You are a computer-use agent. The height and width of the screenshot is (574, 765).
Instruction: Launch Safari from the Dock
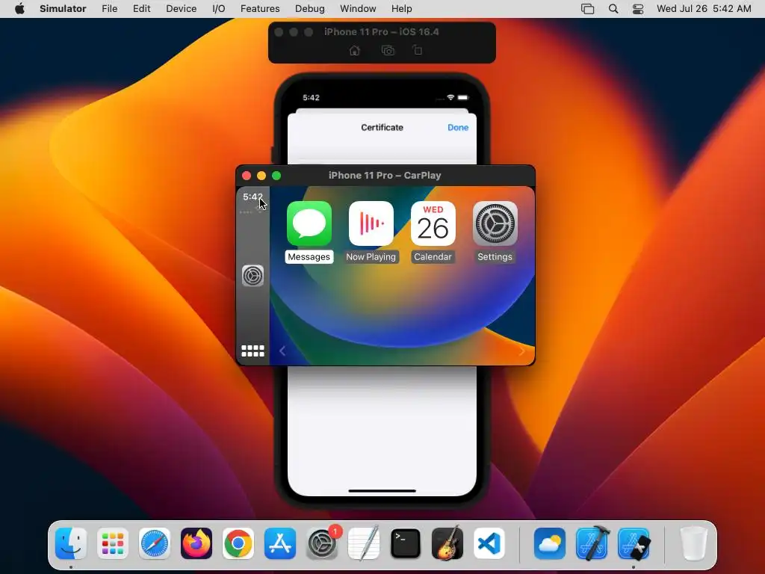155,543
